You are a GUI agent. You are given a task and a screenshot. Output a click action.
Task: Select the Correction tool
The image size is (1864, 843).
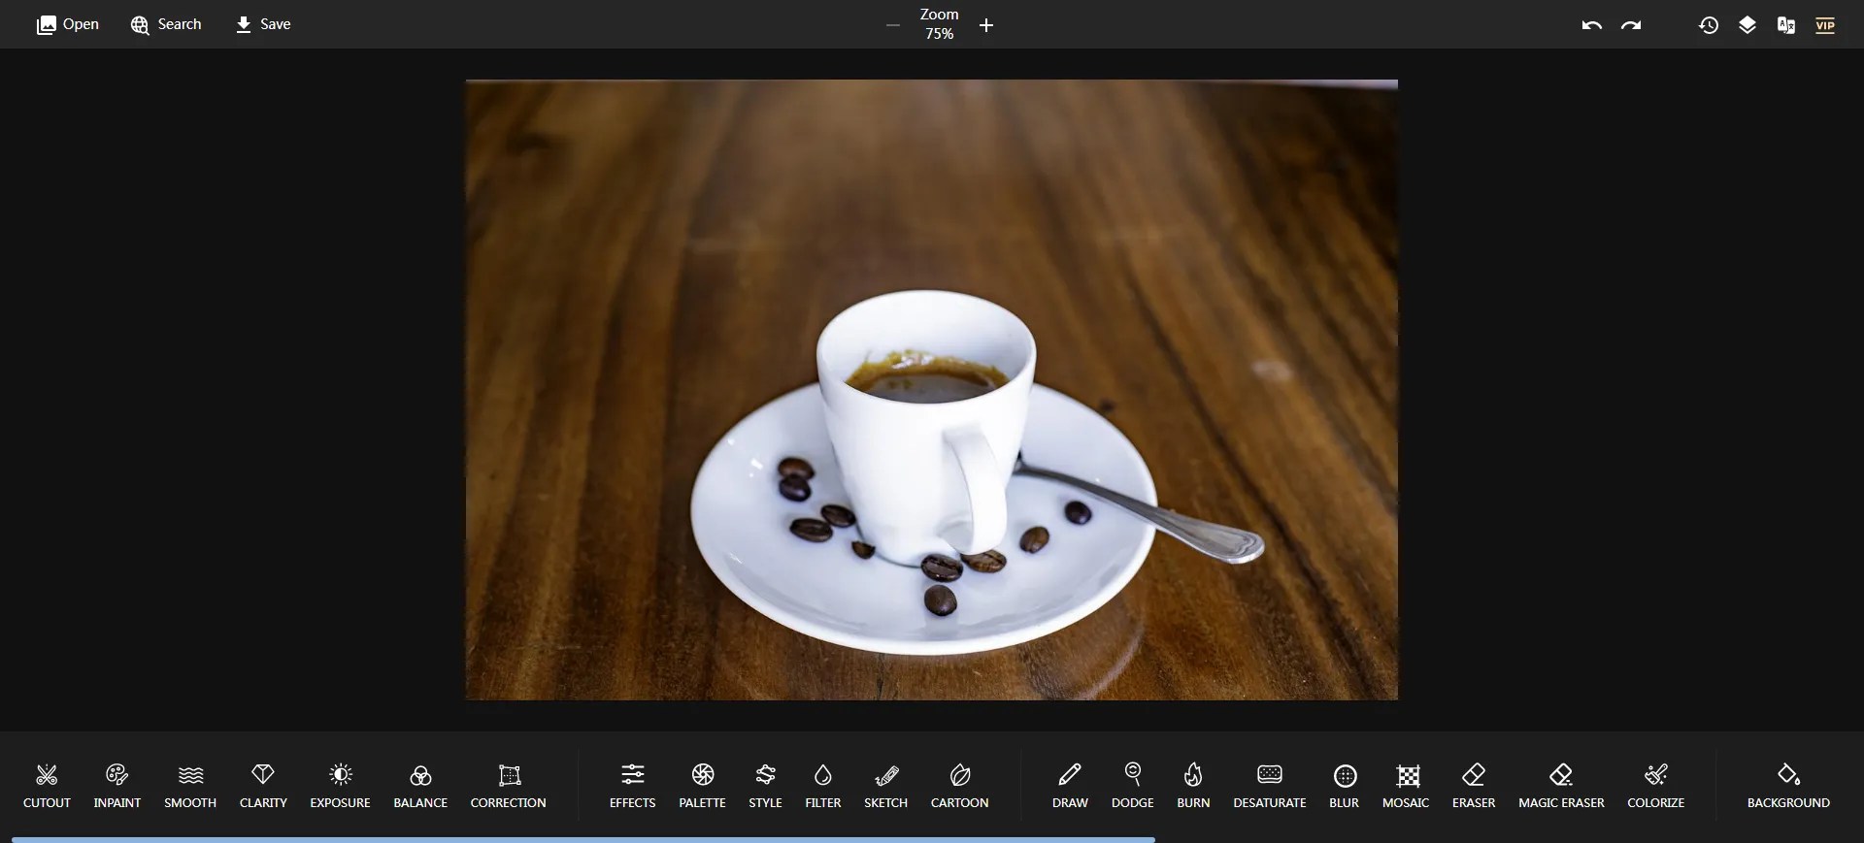(x=509, y=786)
